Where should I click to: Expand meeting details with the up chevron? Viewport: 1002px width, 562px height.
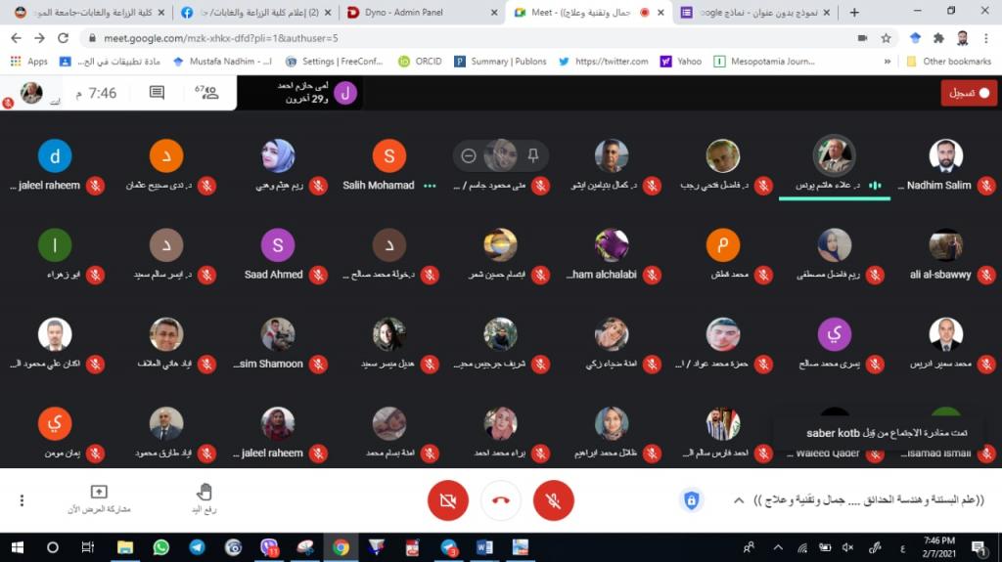[739, 500]
